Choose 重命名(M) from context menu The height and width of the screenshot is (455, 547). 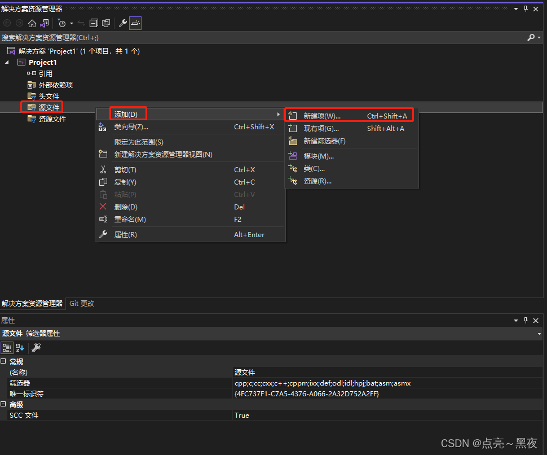[191, 220]
